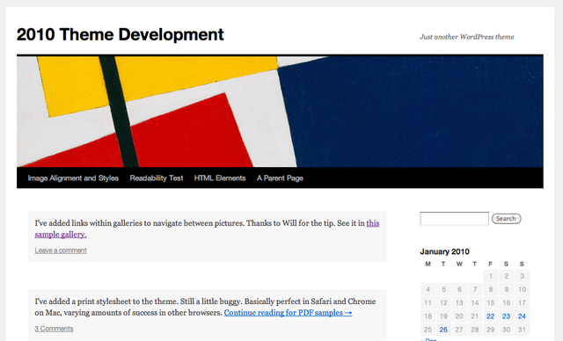Open posts from January 24 in calendar
This screenshot has width=563, height=341.
[522, 316]
